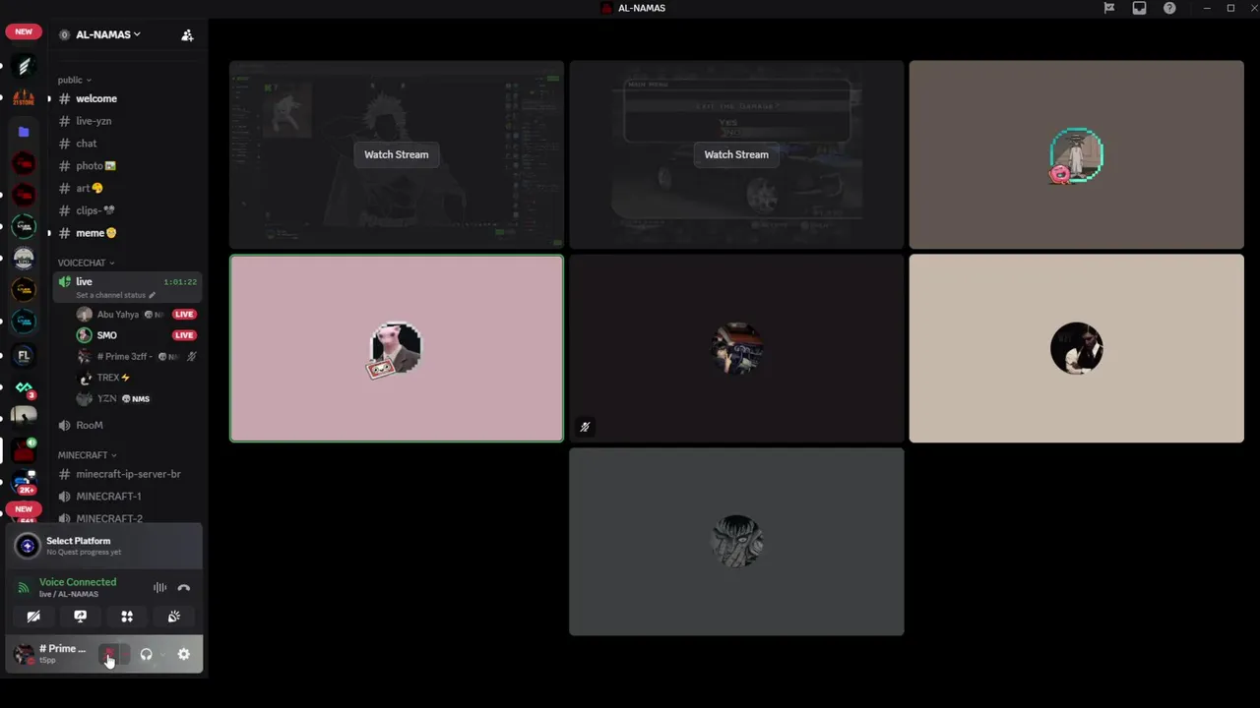Share your screen icon button
This screenshot has height=708, width=1260.
[x=80, y=617]
